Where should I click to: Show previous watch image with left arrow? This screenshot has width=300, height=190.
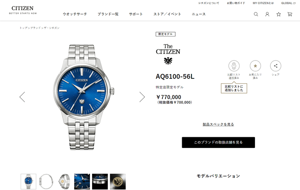pyautogui.click(x=22, y=97)
